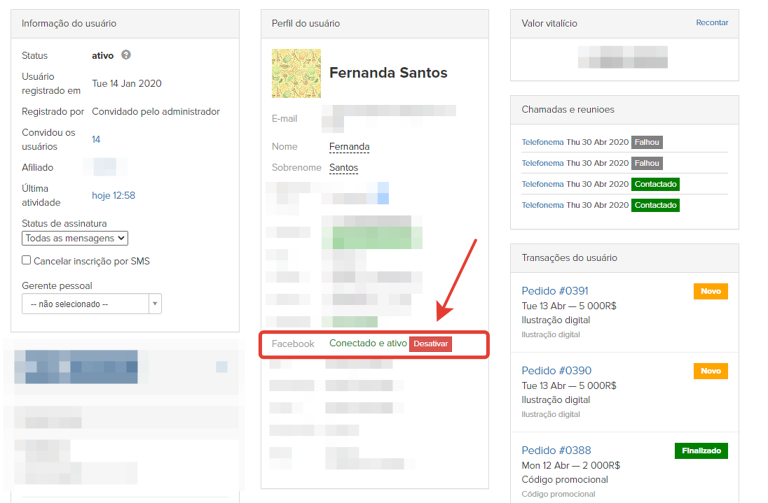
Task: Edit the Sobrenome field Santos
Action: point(343,168)
